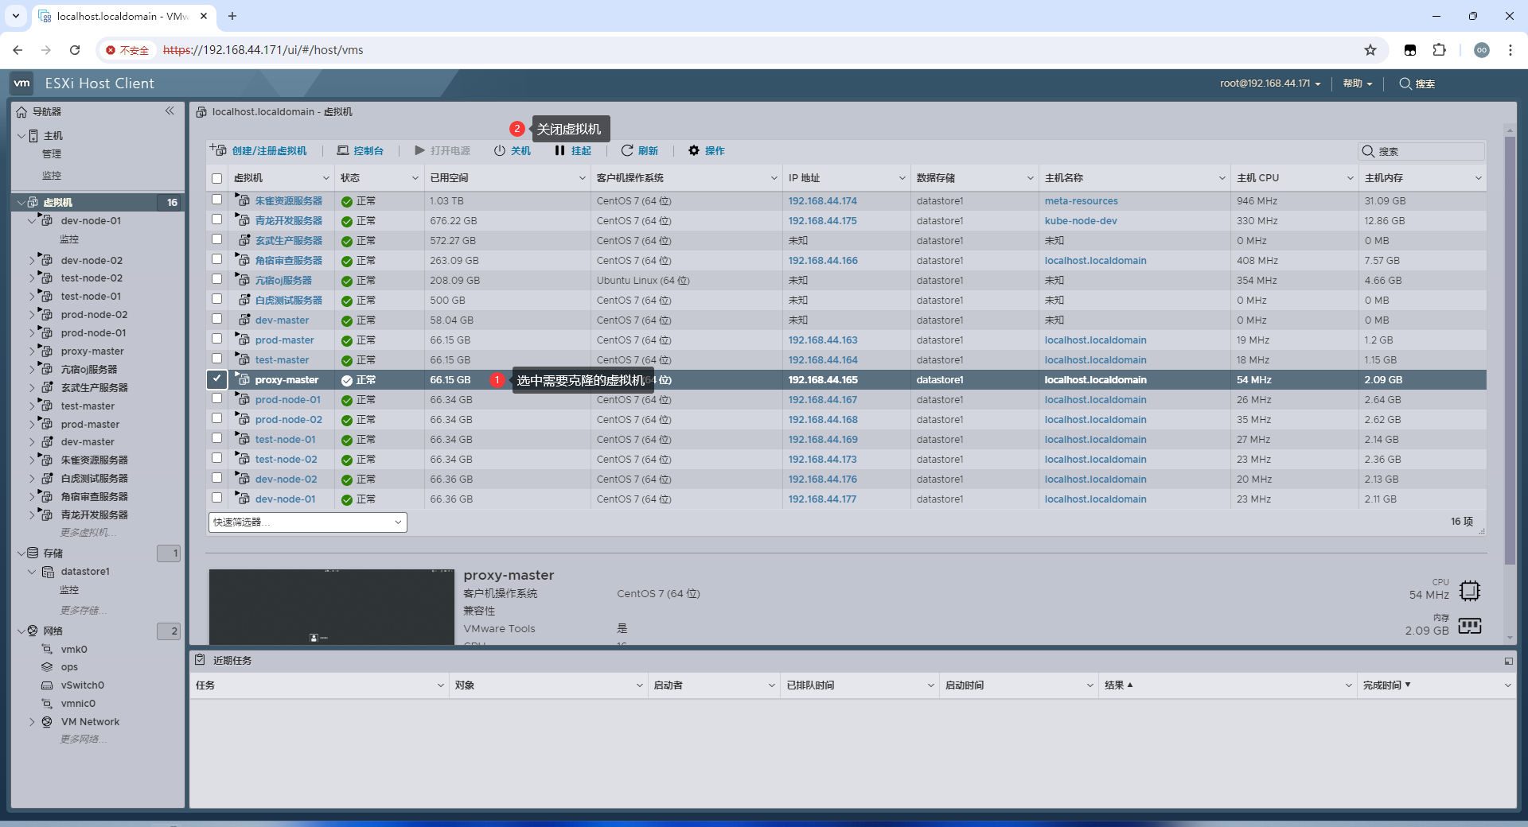This screenshot has height=827, width=1528.
Task: Open the meta-resources host name link
Action: point(1081,200)
